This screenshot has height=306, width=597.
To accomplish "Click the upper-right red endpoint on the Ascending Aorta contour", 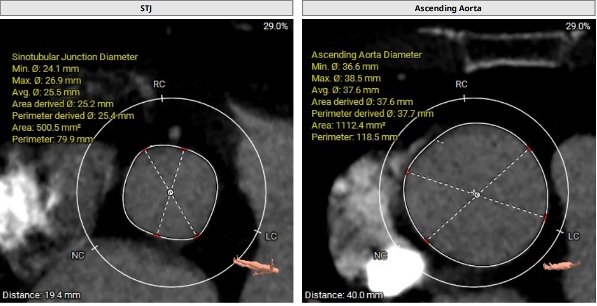I will pyautogui.click(x=529, y=148).
